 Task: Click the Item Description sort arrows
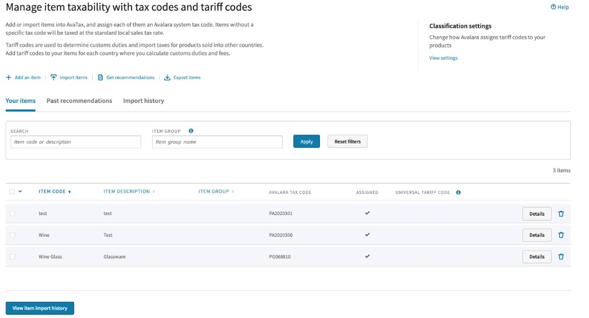[154, 192]
